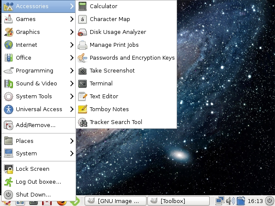Open Disk Usage Analyzer icon
The height and width of the screenshot is (206, 275).
[82, 32]
